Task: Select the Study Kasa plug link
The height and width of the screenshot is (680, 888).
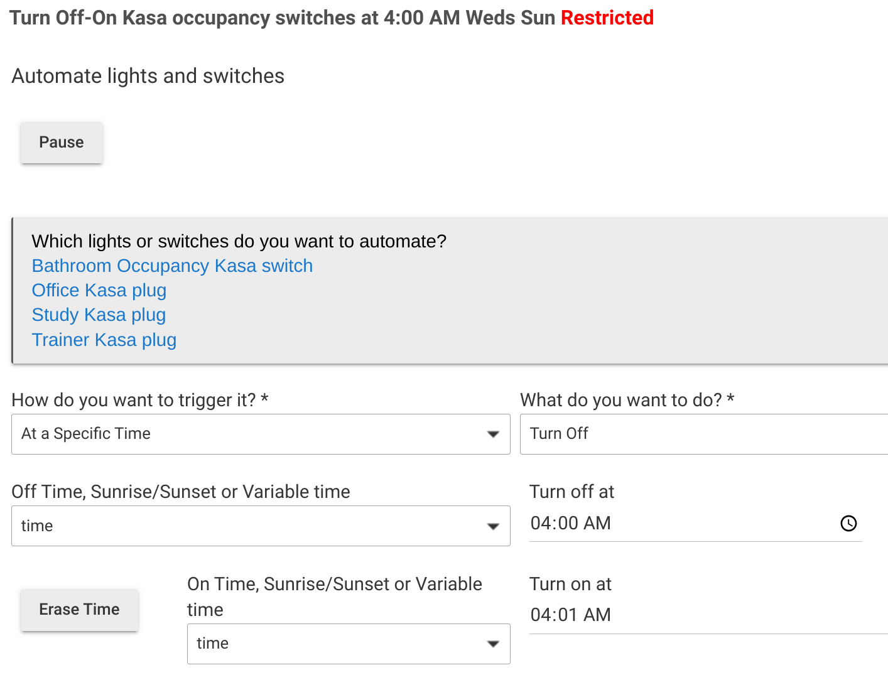Action: (99, 315)
